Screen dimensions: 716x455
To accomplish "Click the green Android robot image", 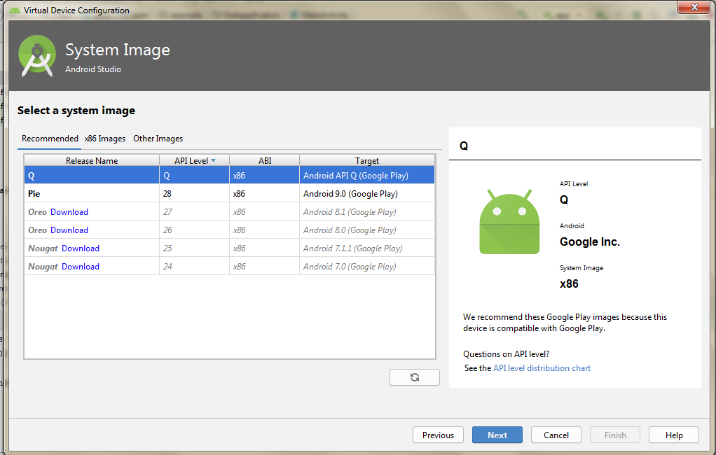I will [509, 222].
